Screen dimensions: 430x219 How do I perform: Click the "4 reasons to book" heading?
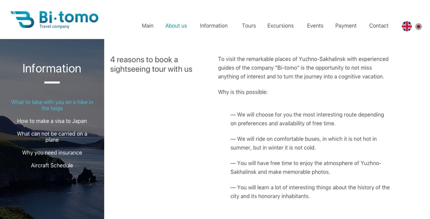coord(151,64)
